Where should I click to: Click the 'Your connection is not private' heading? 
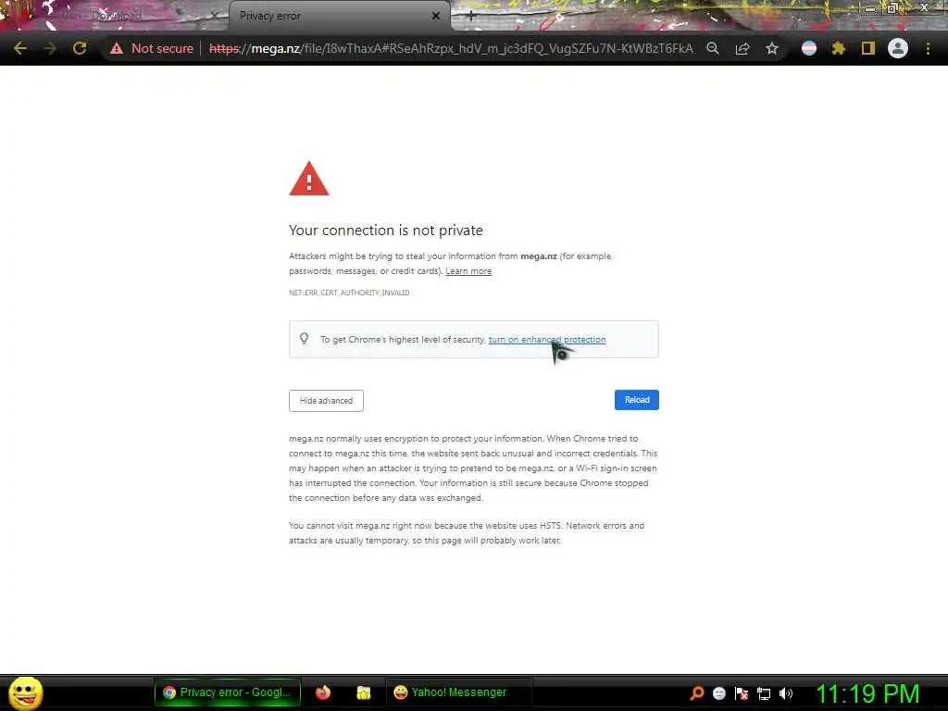[x=386, y=231]
